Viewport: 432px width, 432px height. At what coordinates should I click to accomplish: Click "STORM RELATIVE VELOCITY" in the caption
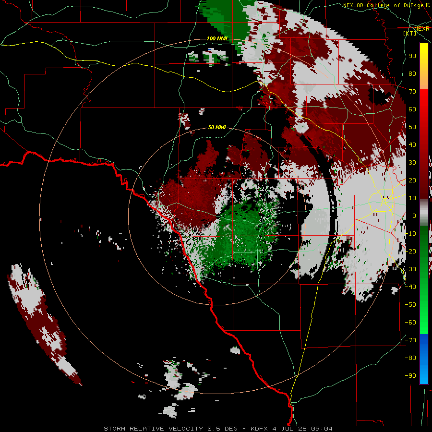coord(153,429)
